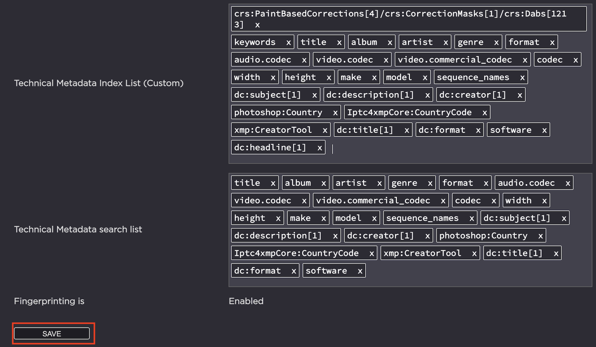This screenshot has width=596, height=347.
Task: Click the SAVE button
Action: tap(52, 334)
